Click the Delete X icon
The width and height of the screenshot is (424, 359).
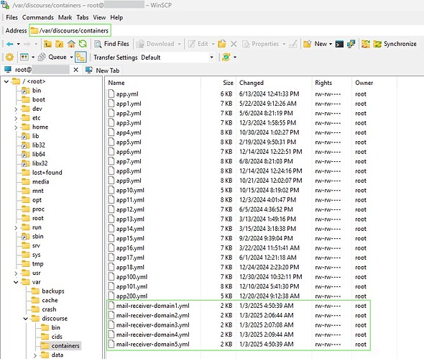click(x=234, y=44)
